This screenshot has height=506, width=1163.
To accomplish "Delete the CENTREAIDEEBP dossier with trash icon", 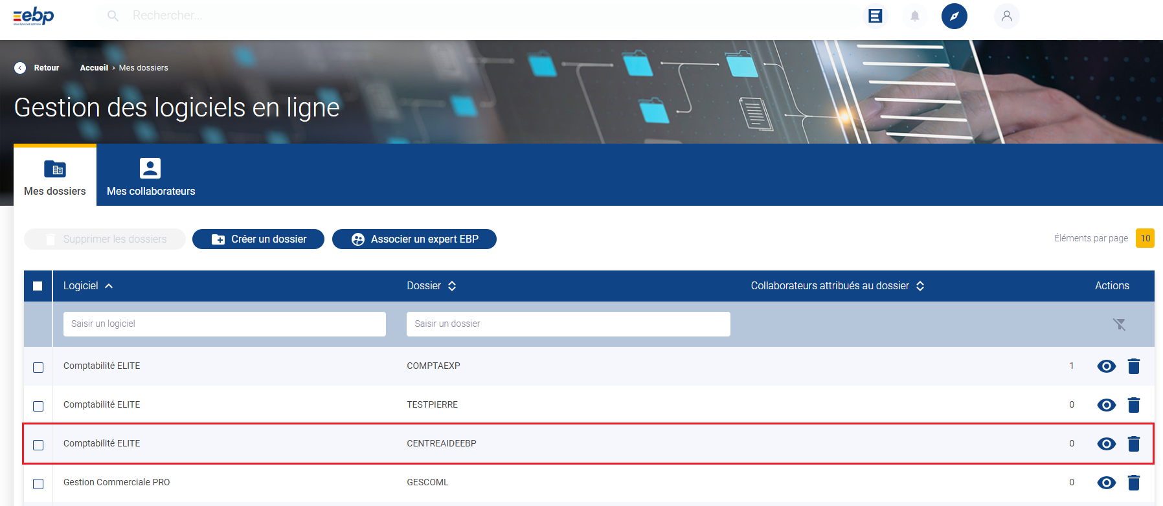I will tap(1134, 444).
